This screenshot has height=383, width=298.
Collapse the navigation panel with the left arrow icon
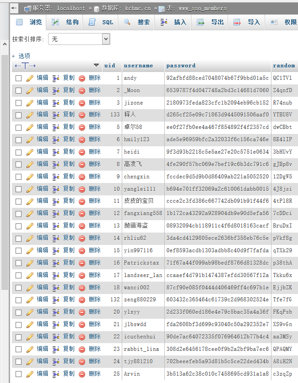click(14, 8)
